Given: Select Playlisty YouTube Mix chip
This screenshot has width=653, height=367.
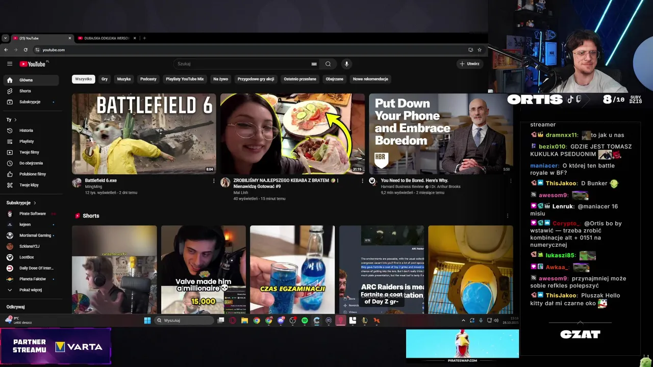Looking at the screenshot, I should pos(185,79).
